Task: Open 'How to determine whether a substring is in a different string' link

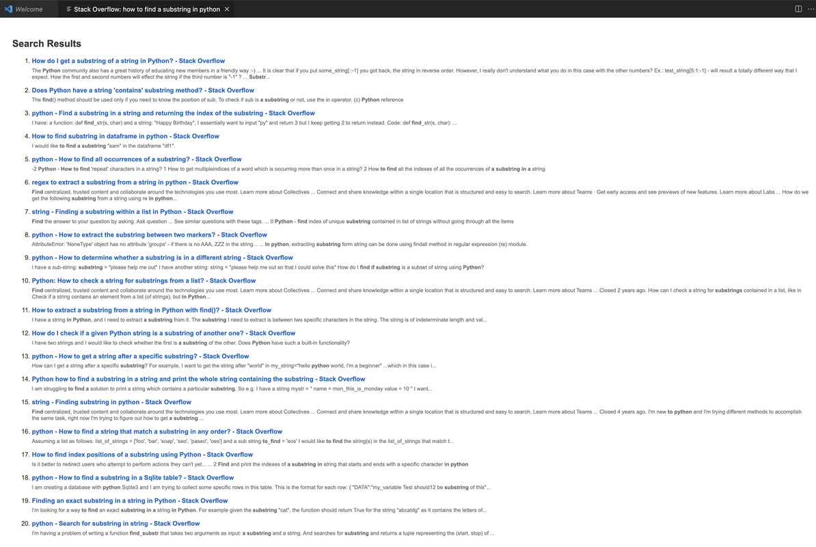Action: pos(163,258)
